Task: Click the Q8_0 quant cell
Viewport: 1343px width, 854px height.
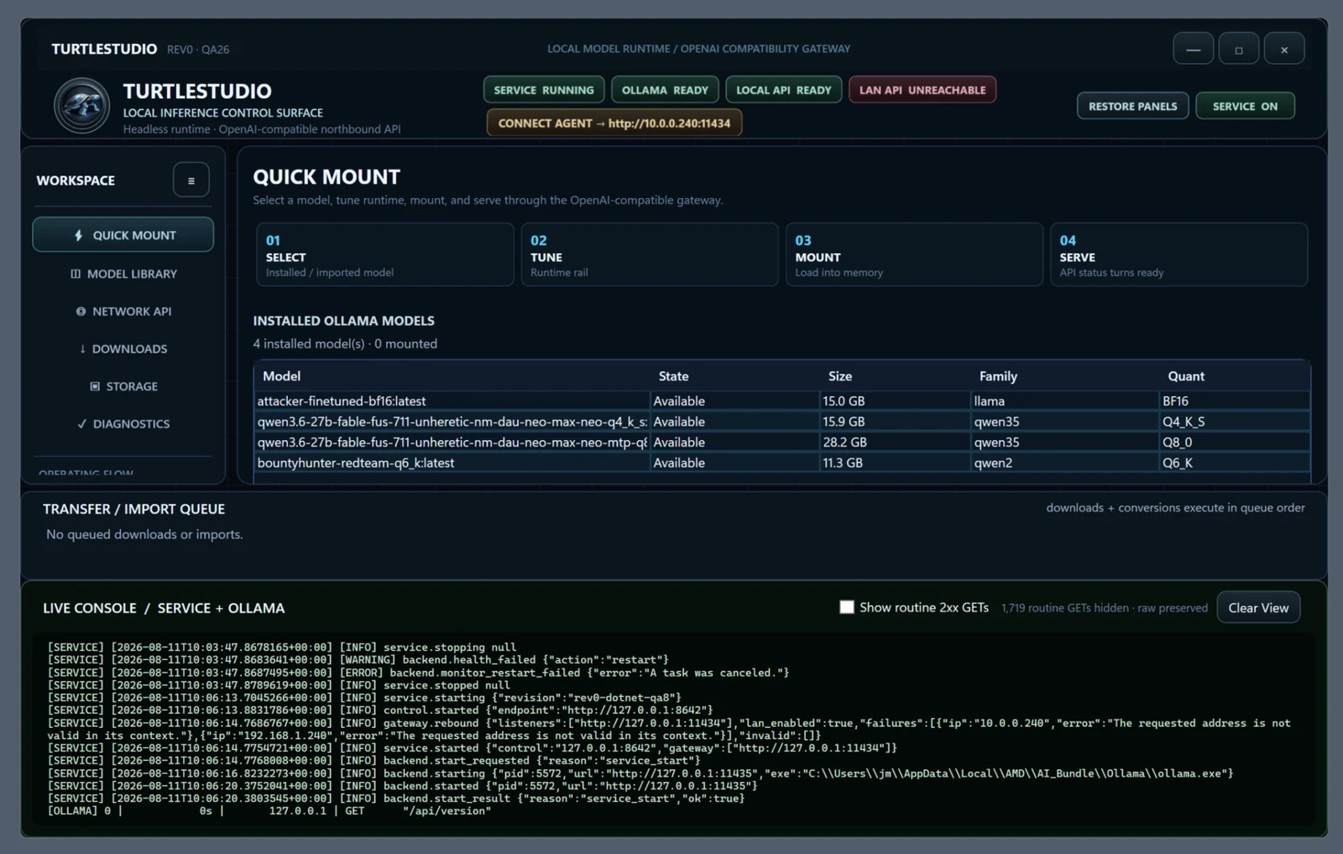Action: [x=1235, y=443]
